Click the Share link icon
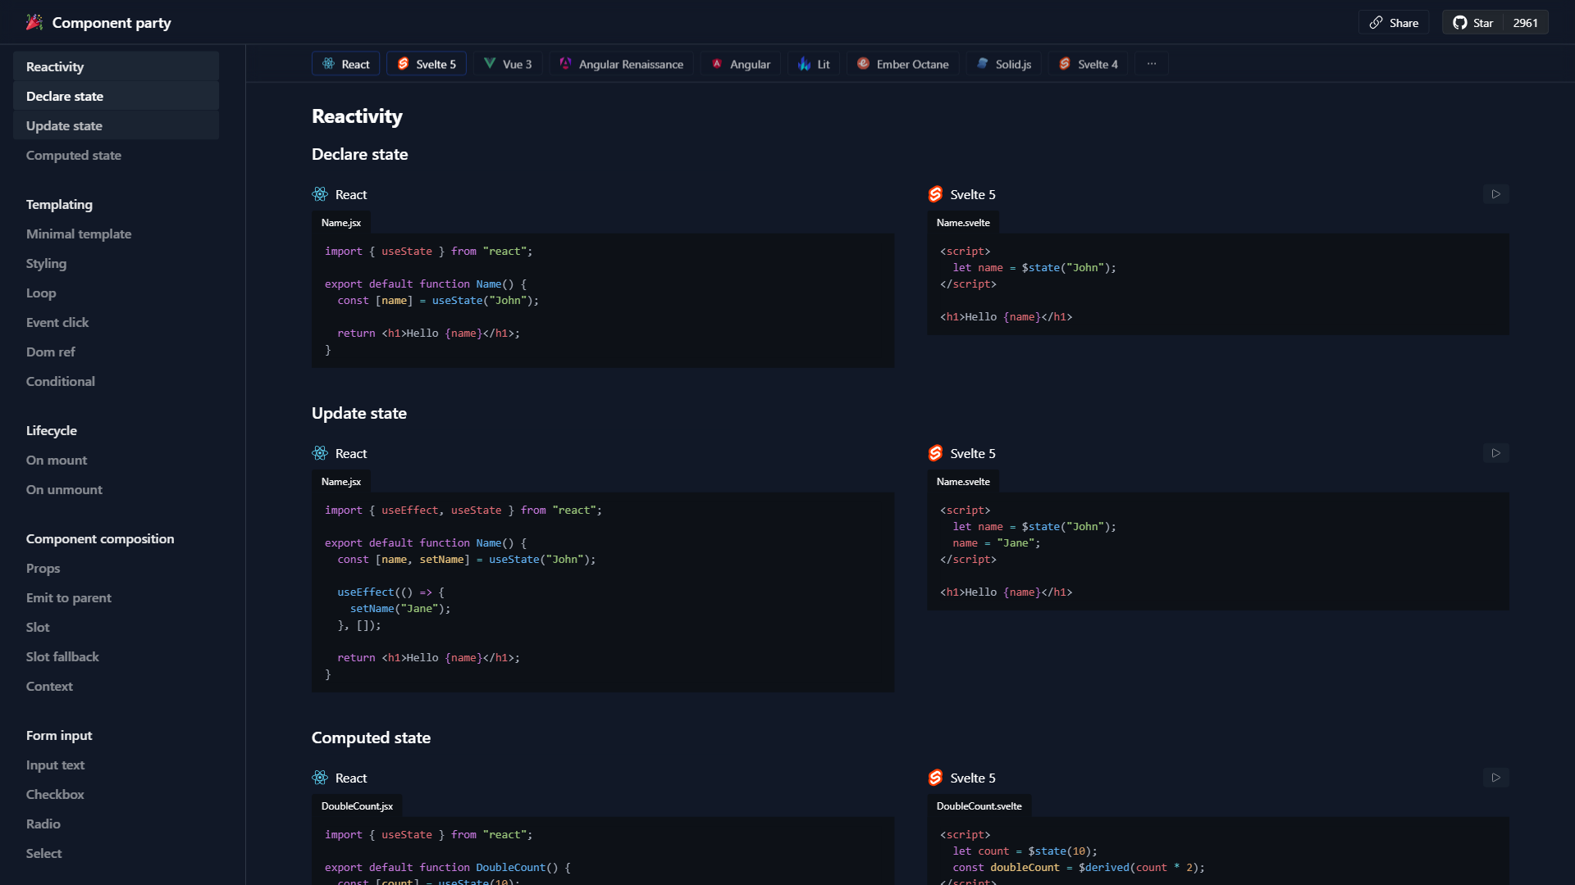 [1376, 23]
